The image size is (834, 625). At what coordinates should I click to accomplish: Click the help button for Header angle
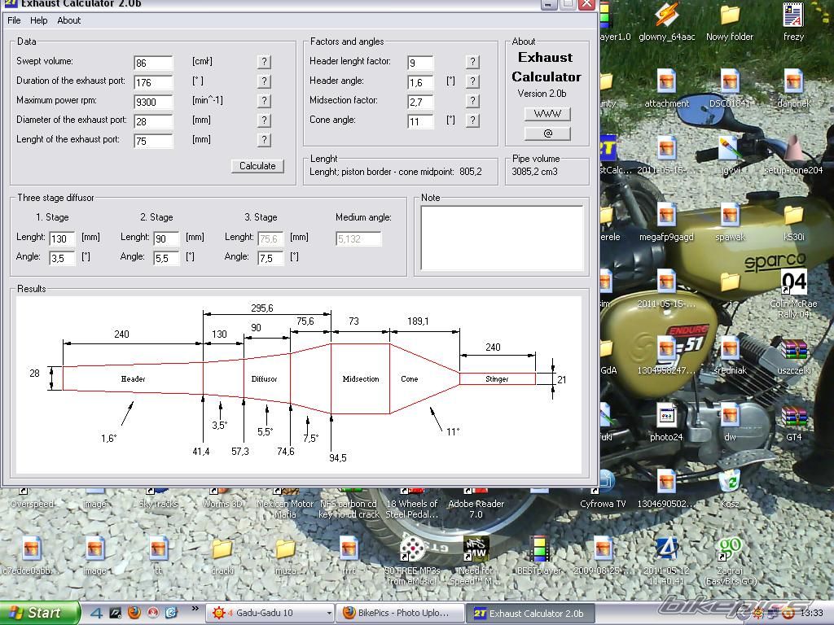point(472,81)
